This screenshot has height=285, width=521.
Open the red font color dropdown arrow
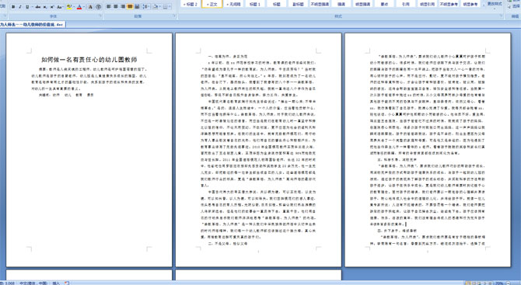[84, 7]
